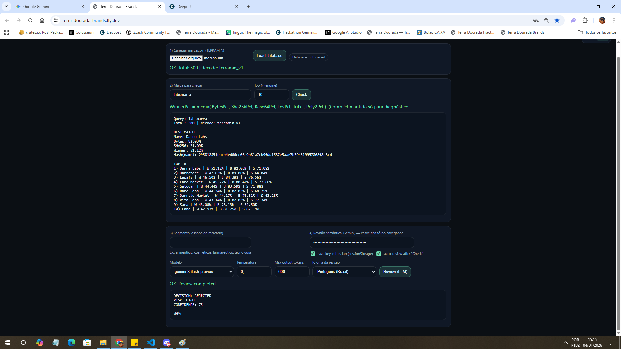The image size is (621, 349).
Task: Open the Modelo gemini-3-flash-preview dropdown
Action: pyautogui.click(x=202, y=272)
